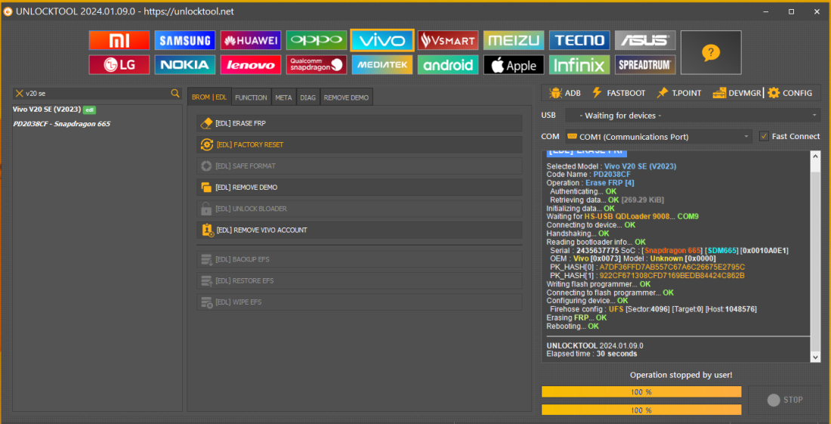Select the Apple brand tile

pyautogui.click(x=514, y=65)
